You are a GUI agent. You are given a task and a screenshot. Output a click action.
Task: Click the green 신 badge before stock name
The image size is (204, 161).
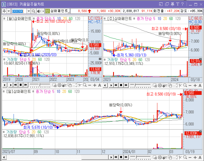47,11
